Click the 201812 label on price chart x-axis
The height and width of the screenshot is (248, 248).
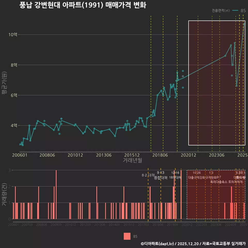coord(161,155)
